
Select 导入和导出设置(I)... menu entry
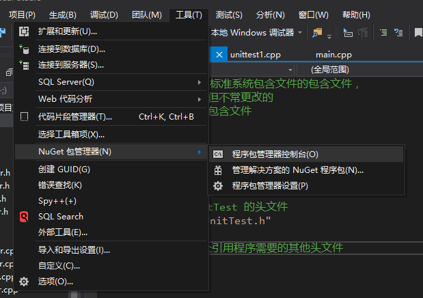(x=111, y=250)
